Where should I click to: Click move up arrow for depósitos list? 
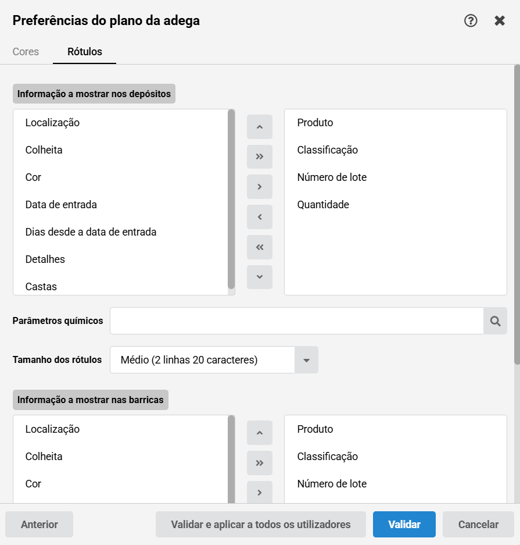click(x=260, y=127)
